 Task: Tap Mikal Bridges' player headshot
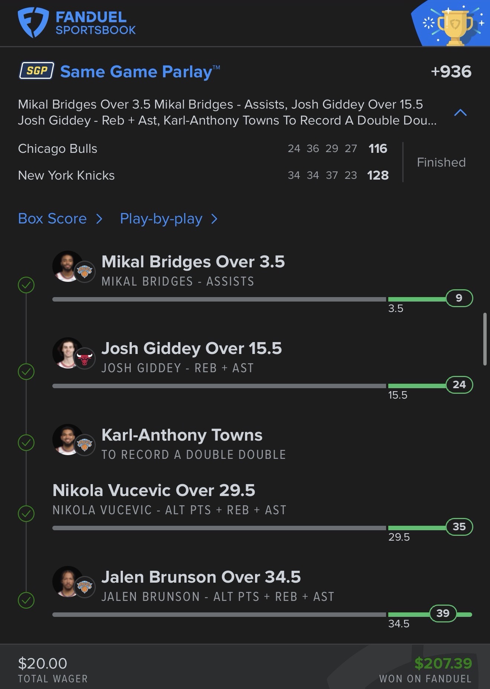point(67,266)
